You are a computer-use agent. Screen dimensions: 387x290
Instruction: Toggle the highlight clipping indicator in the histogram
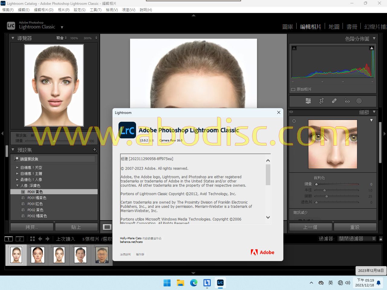[x=372, y=48]
